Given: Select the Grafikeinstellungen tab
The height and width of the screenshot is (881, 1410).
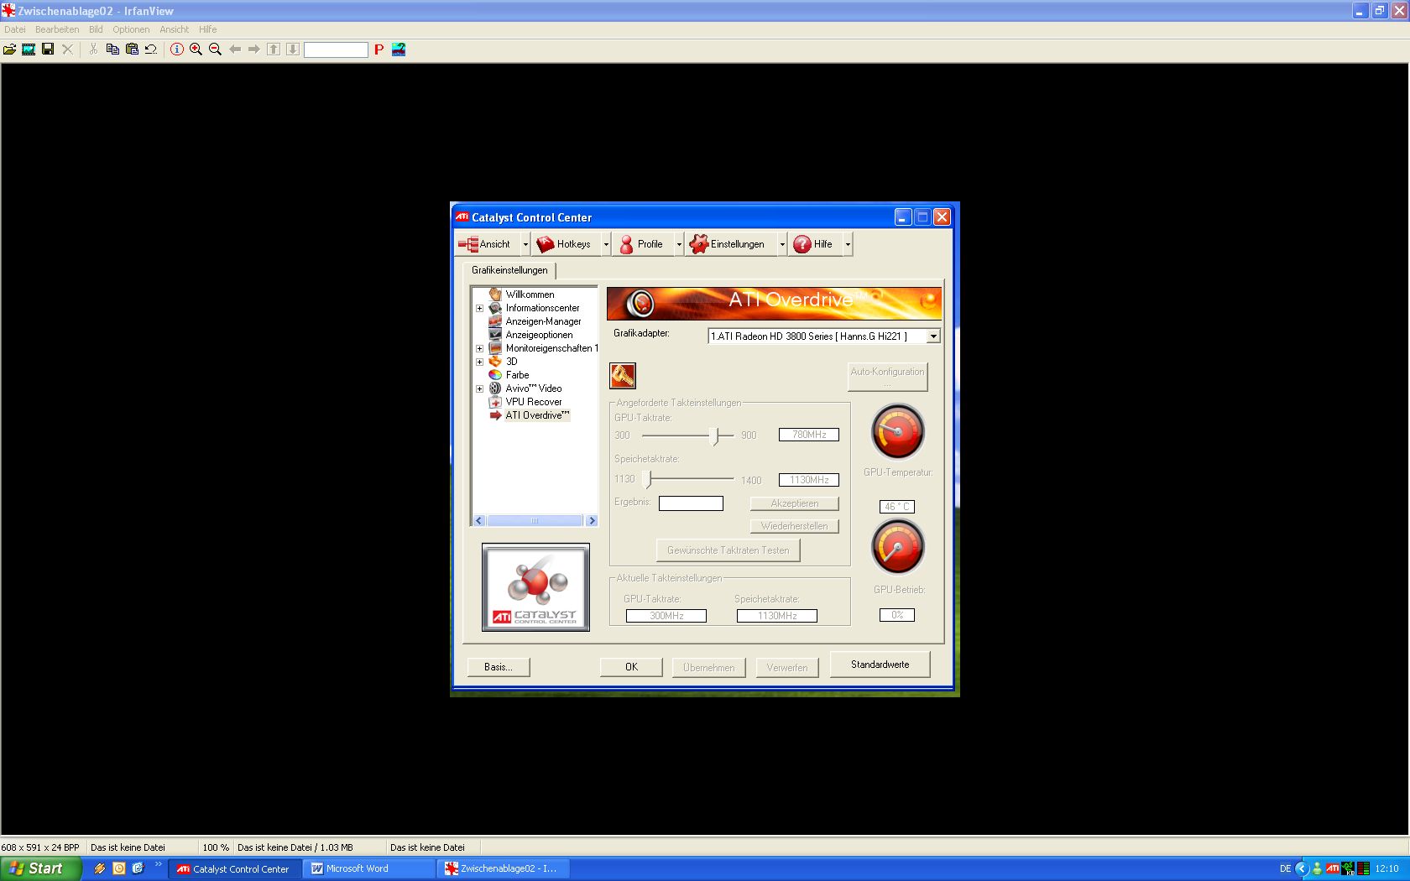Looking at the screenshot, I should 509,270.
